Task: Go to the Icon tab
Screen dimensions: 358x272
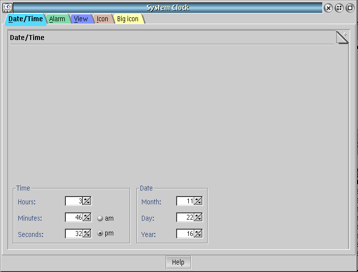Action: coord(102,19)
